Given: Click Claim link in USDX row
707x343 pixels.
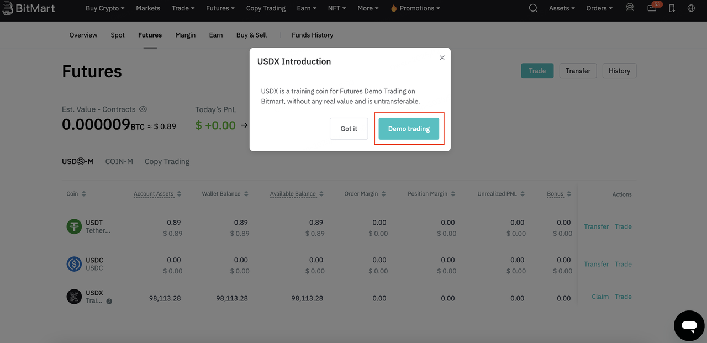Looking at the screenshot, I should 600,297.
